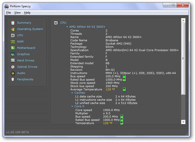Select the Audio speaker icon

point(13,73)
